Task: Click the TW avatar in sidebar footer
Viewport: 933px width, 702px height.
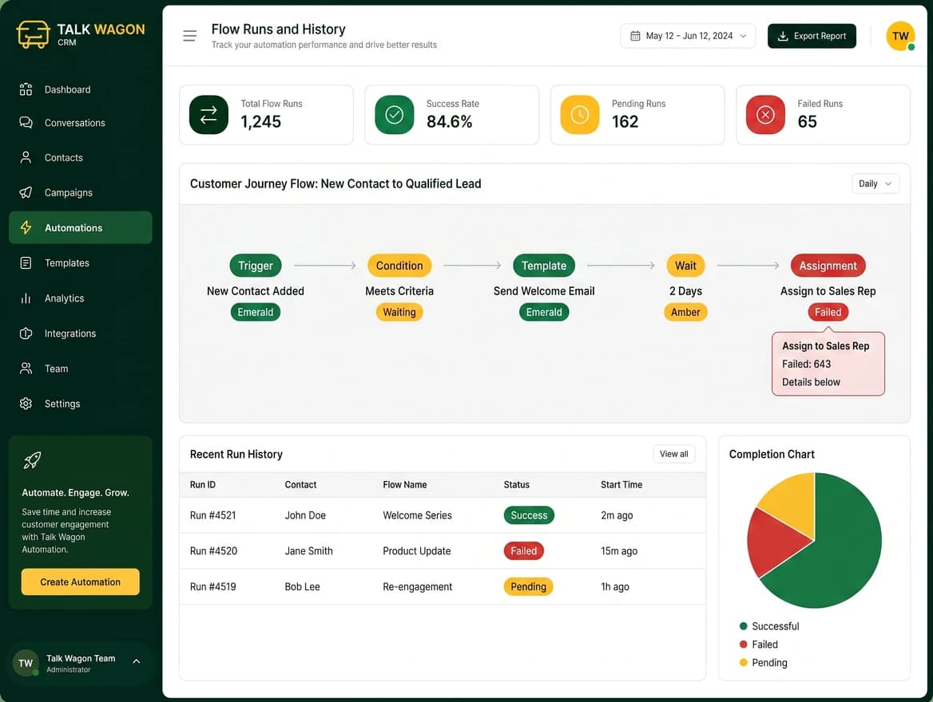Action: (x=26, y=663)
